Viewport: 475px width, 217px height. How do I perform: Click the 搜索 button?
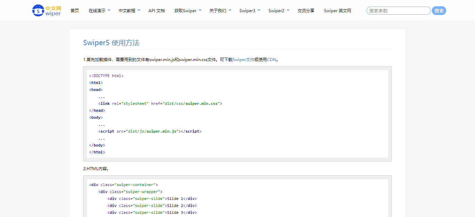(x=439, y=11)
